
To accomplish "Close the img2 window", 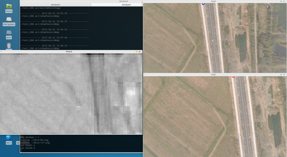I will [x=284, y=1].
